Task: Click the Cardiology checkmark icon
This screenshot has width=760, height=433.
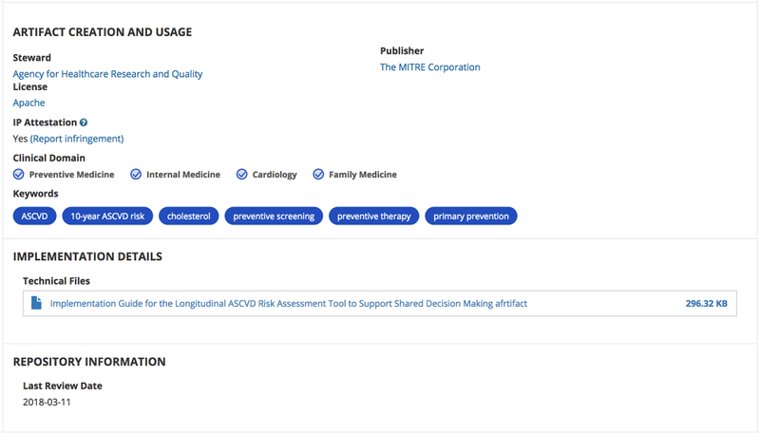Action: pos(242,175)
